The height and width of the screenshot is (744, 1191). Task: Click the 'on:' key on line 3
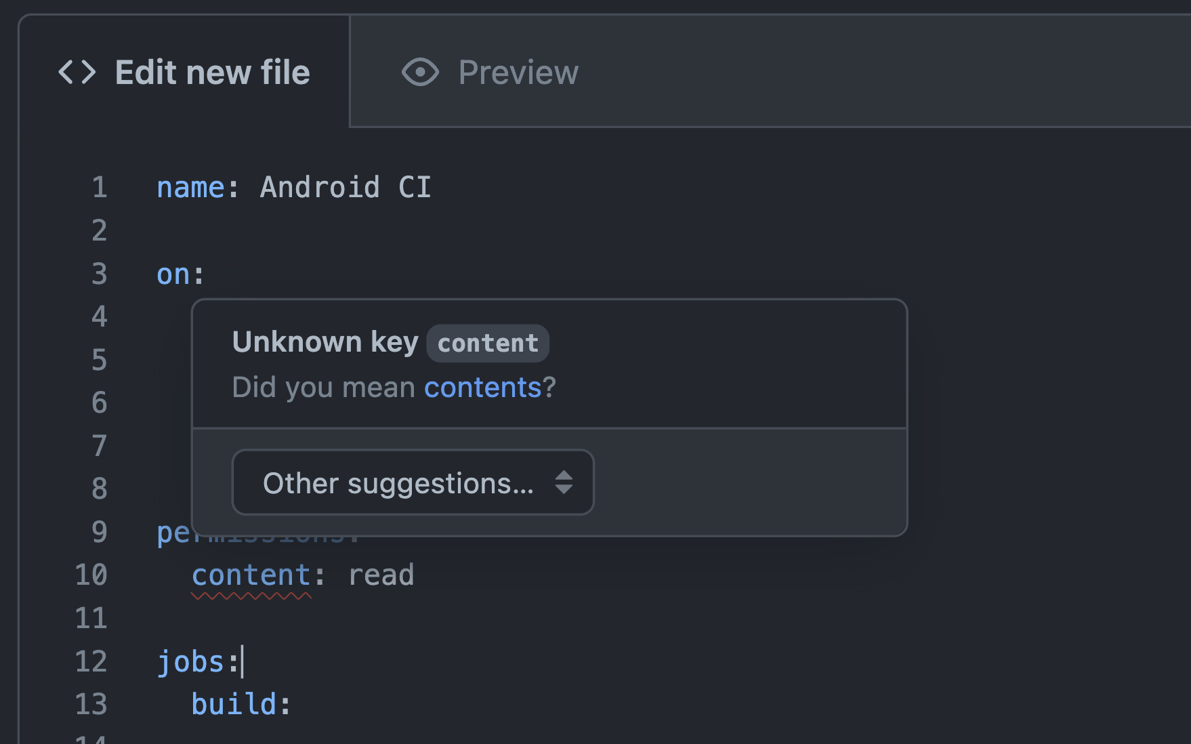[x=180, y=274]
